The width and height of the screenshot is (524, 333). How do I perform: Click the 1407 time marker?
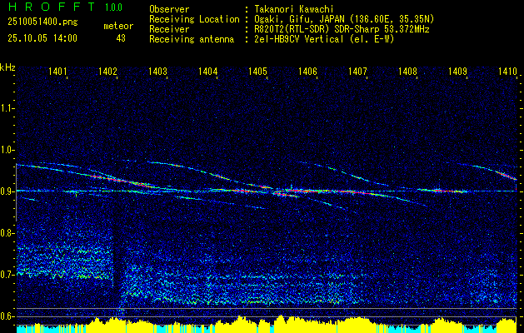click(357, 71)
